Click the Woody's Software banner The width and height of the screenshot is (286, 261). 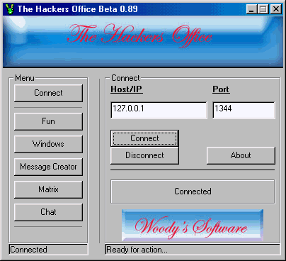pyautogui.click(x=193, y=226)
